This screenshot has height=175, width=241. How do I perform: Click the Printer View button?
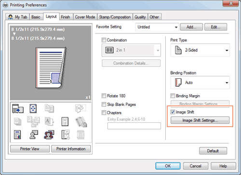click(x=30, y=149)
